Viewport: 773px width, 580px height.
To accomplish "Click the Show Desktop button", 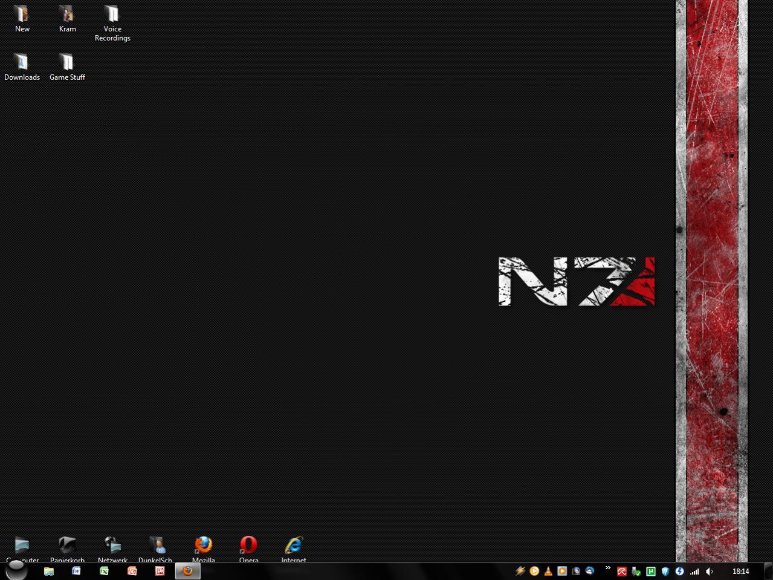I will pyautogui.click(x=768, y=571).
